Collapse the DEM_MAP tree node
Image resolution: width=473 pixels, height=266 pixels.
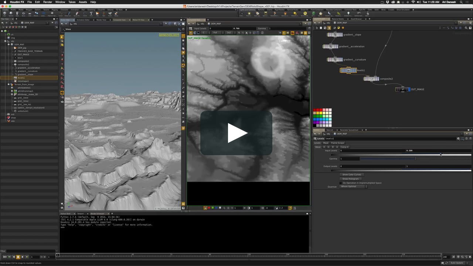point(8,44)
